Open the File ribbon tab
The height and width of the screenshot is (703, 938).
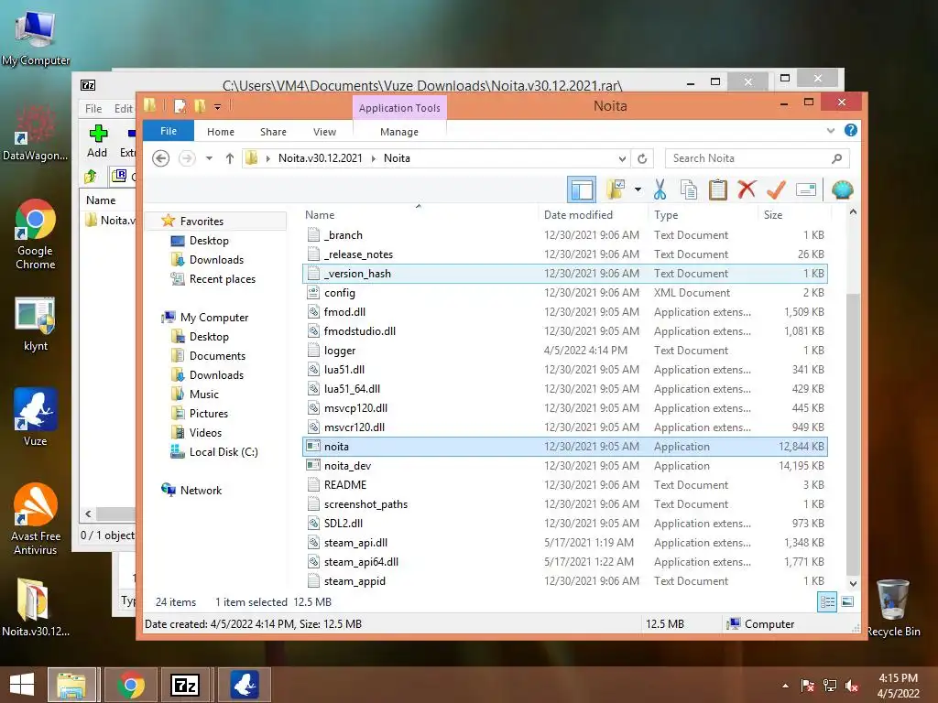click(x=169, y=131)
